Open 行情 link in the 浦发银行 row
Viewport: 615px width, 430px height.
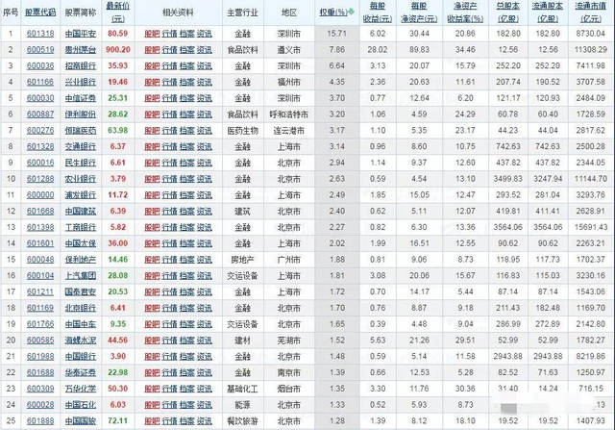(x=169, y=195)
